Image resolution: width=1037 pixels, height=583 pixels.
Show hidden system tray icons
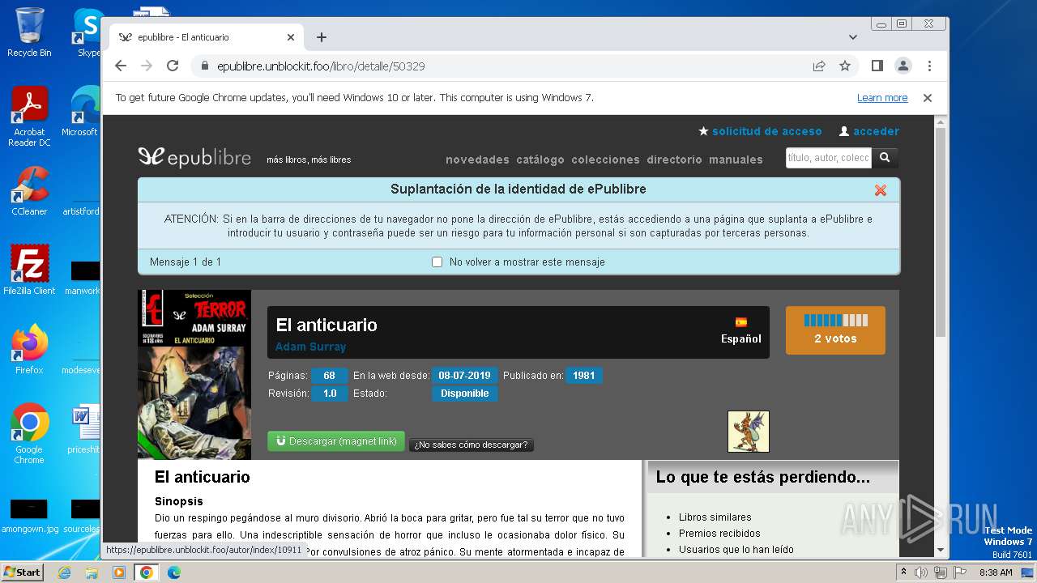pos(904,572)
